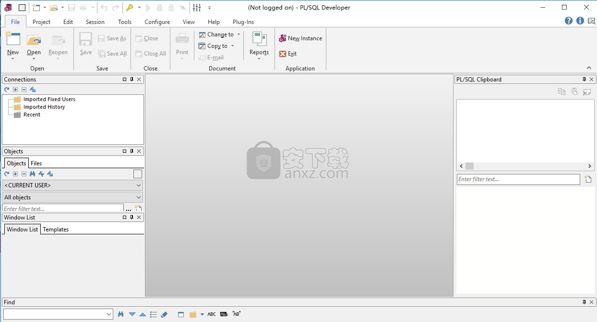This screenshot has height=322, width=597.
Task: Open the New dropdown arrow in quick toolbar
Action: pos(45,8)
